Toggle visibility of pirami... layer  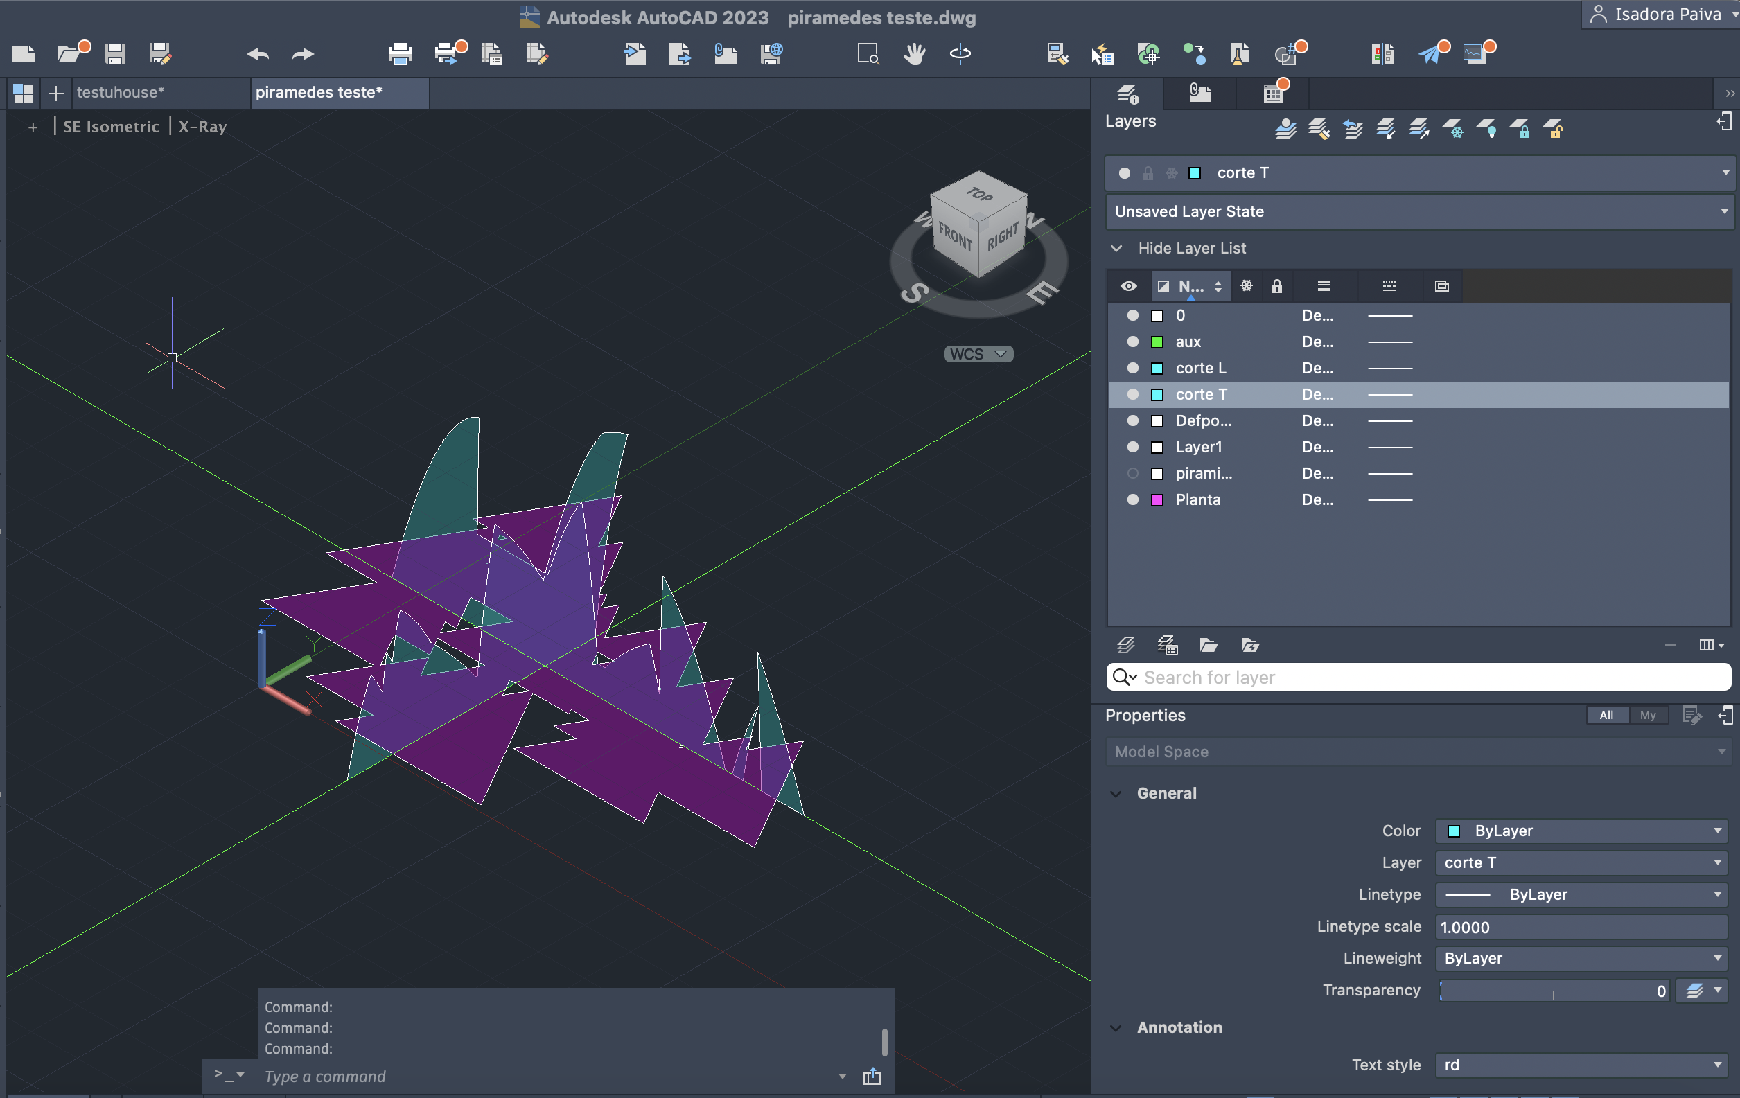pos(1132,473)
